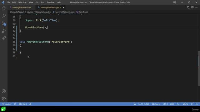Screen dimensions: 200x112
Task: Open Source Control view with badge
Action: pos(4,23)
